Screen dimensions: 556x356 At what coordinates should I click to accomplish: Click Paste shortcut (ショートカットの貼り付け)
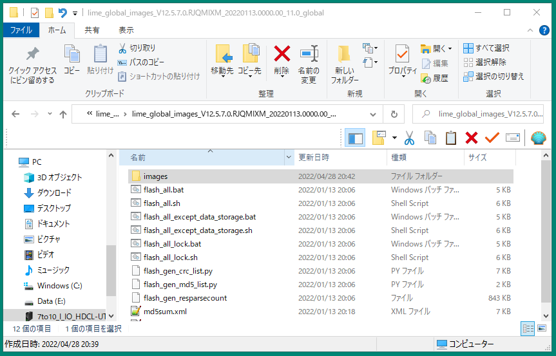tap(159, 76)
